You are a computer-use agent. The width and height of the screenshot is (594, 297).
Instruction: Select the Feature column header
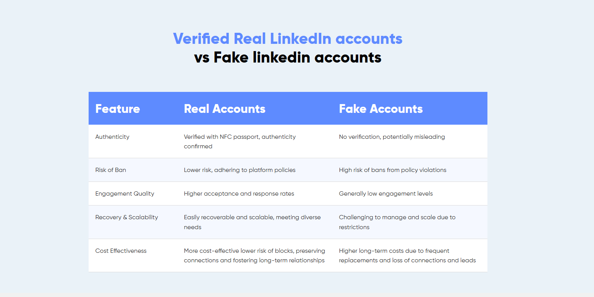(x=118, y=109)
